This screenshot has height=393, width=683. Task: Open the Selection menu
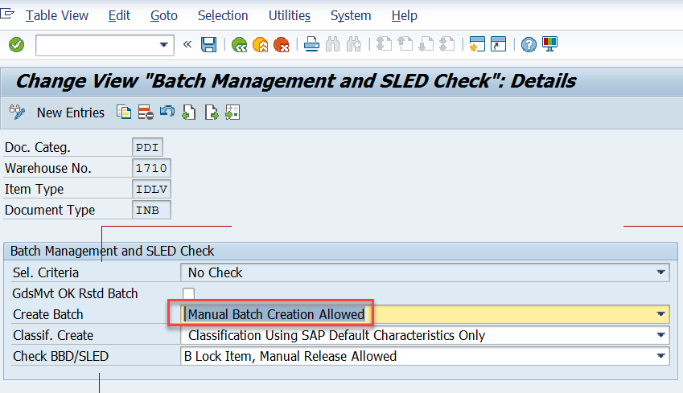pos(223,15)
